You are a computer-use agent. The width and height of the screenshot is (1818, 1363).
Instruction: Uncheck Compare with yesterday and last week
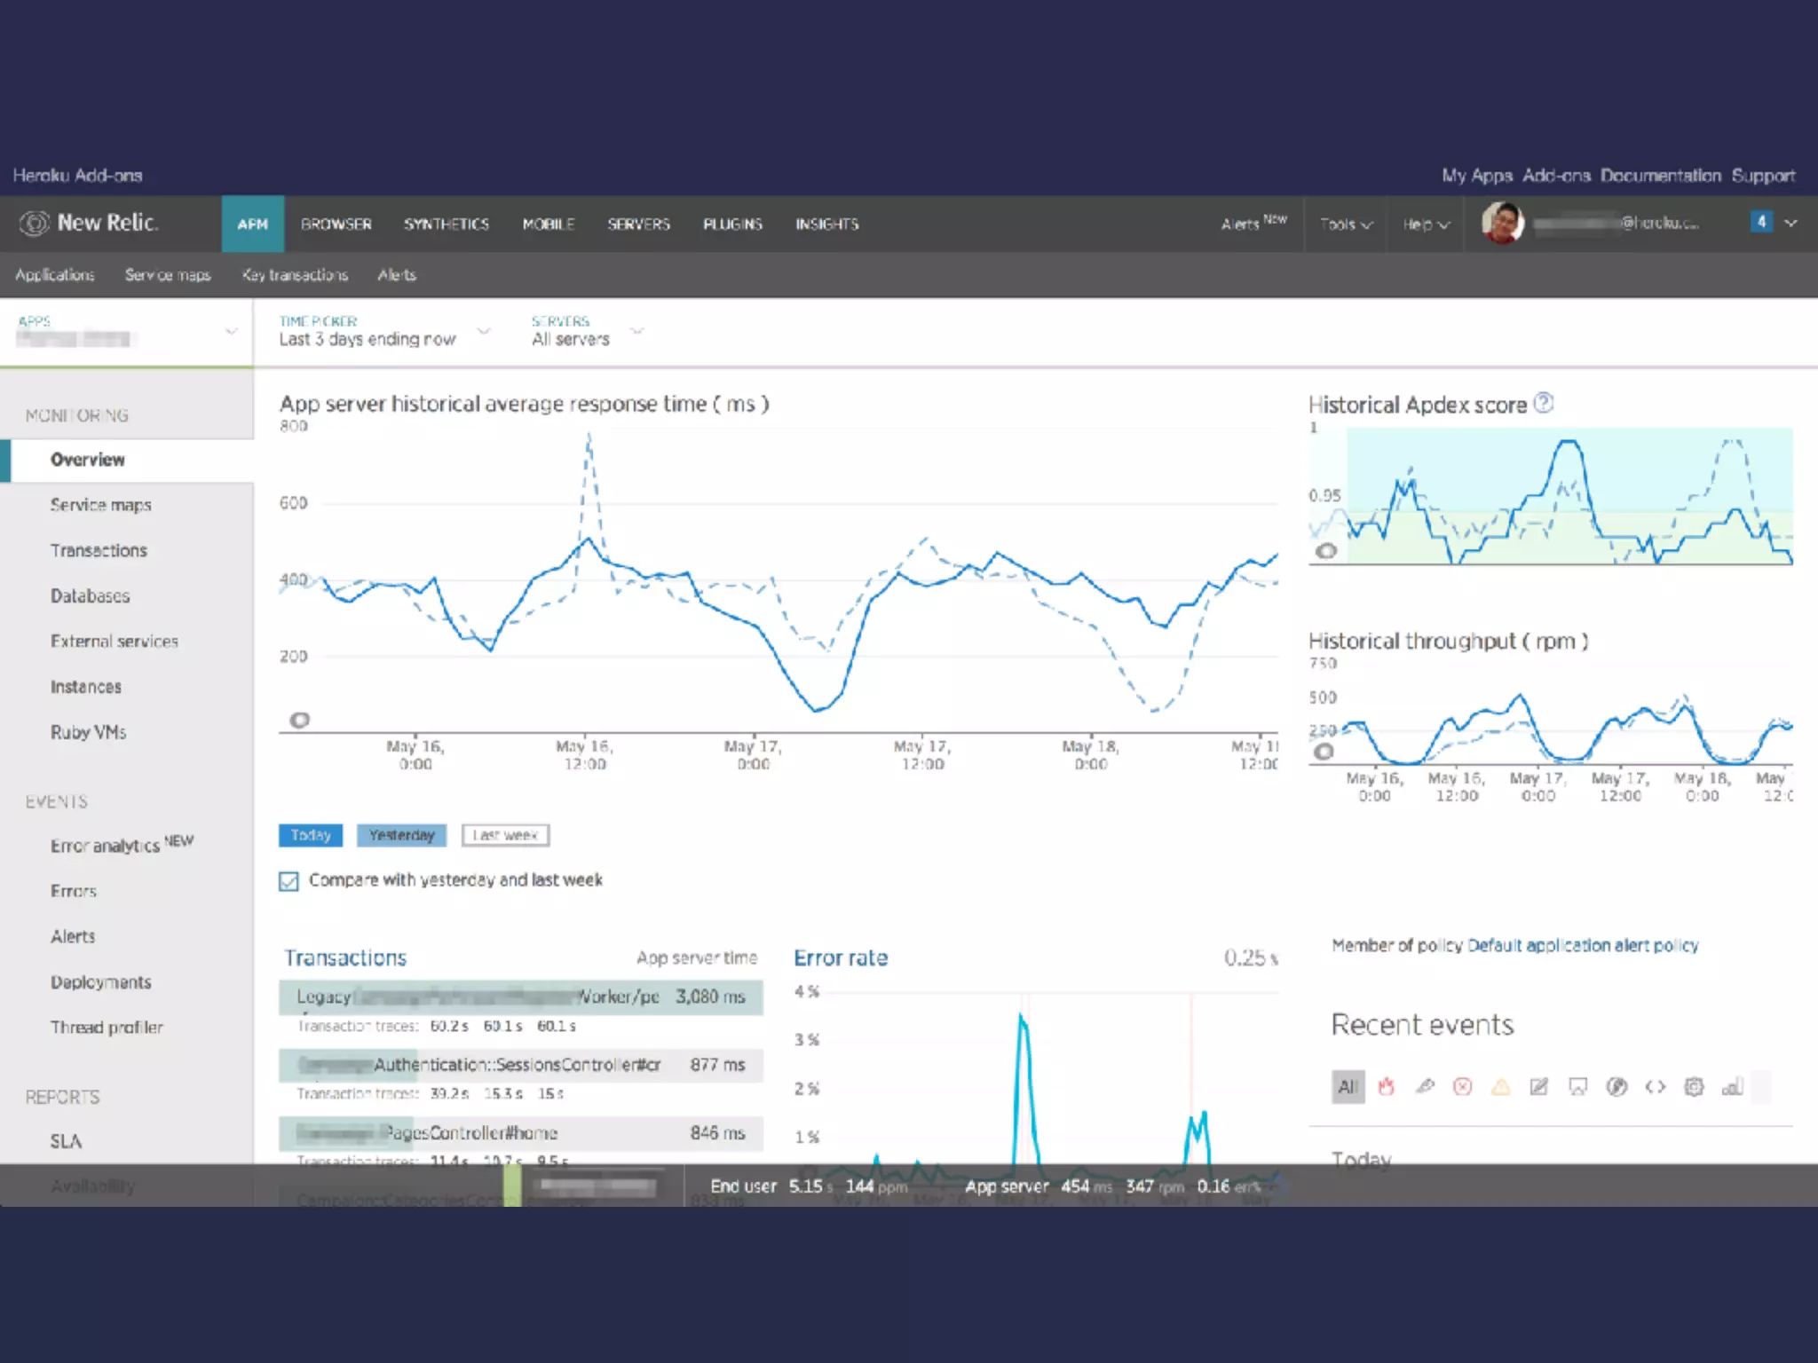289,881
